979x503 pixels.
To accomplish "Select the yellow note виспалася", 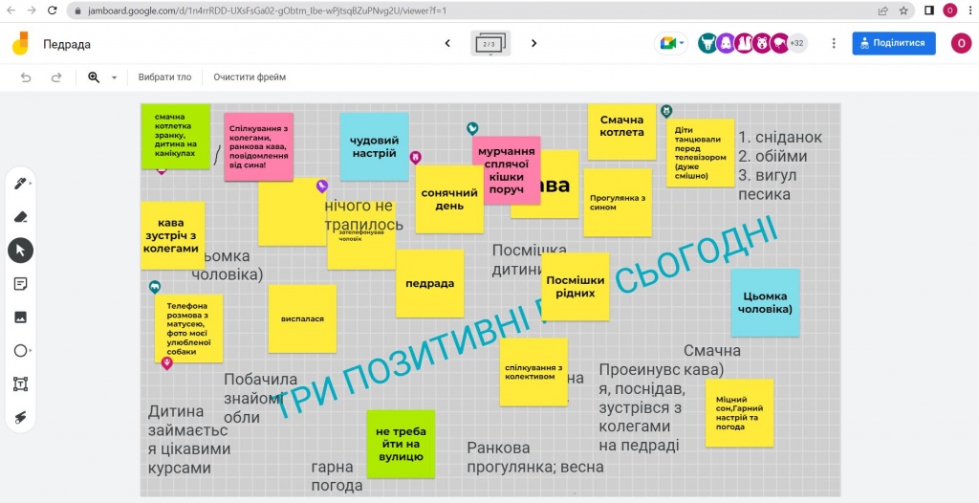I will [302, 318].
